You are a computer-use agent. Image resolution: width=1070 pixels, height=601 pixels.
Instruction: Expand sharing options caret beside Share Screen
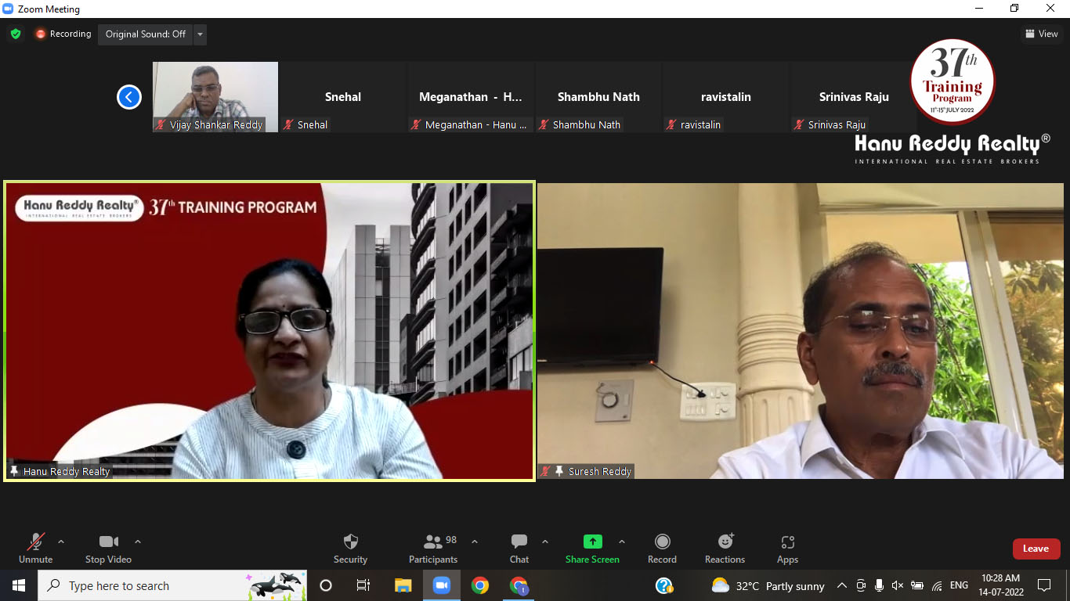622,542
